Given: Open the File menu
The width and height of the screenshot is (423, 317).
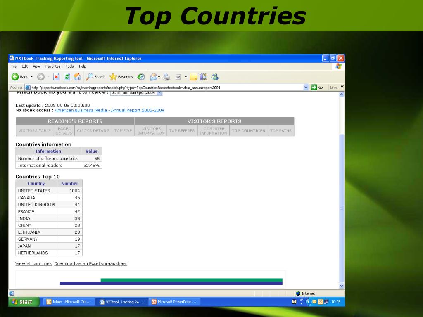Looking at the screenshot, I should (x=14, y=66).
